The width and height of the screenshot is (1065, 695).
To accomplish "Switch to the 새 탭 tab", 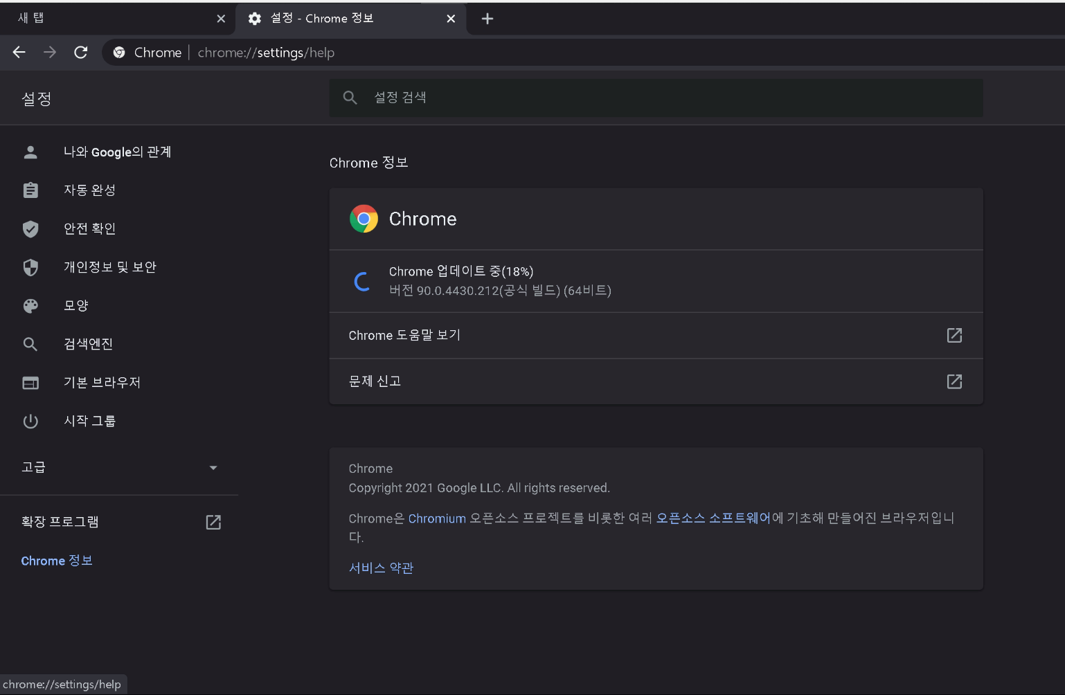I will [x=118, y=19].
